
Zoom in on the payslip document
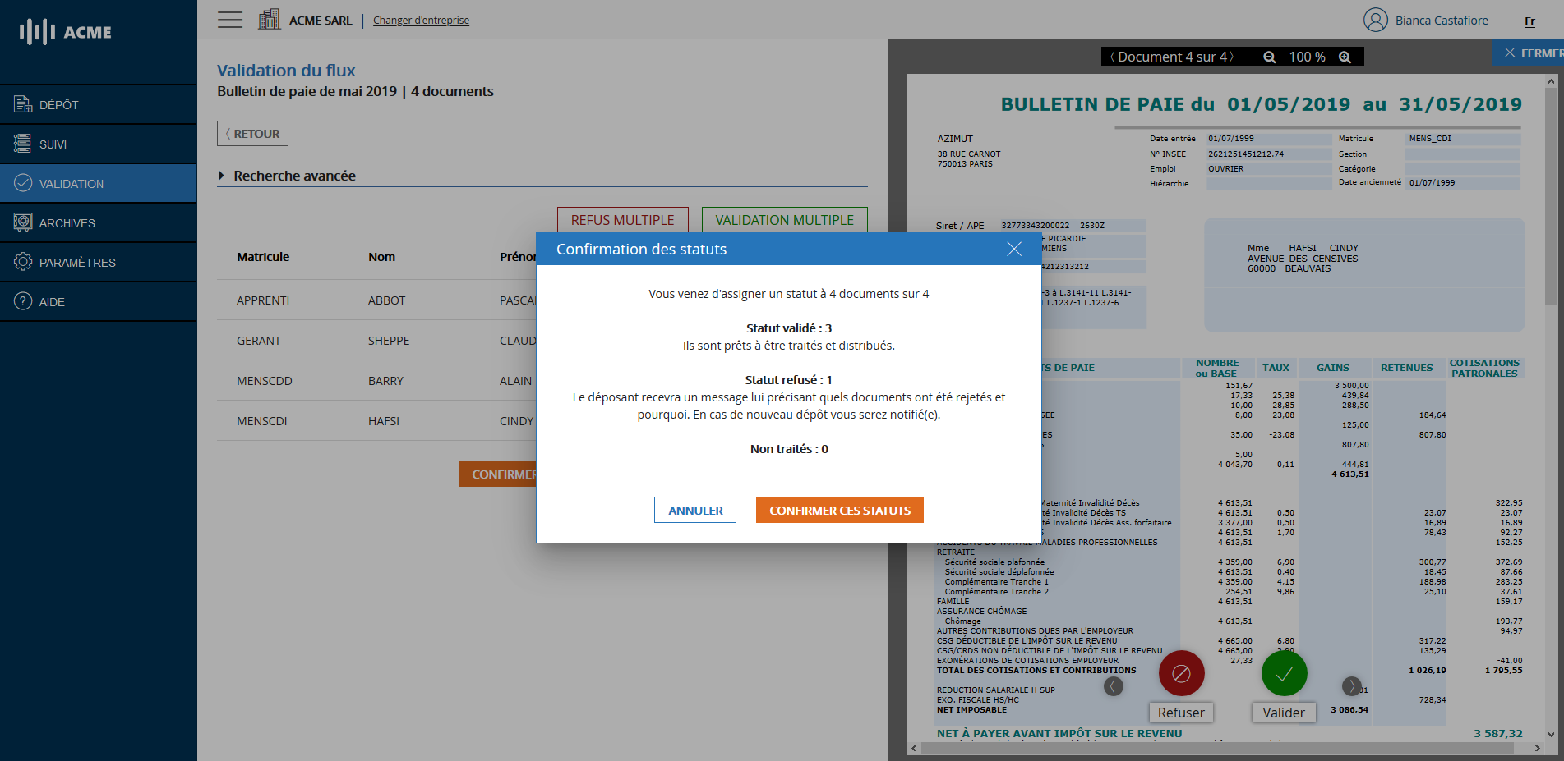coord(1345,57)
